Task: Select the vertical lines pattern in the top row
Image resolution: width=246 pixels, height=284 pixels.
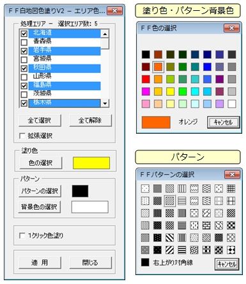Action: pyautogui.click(x=182, y=189)
